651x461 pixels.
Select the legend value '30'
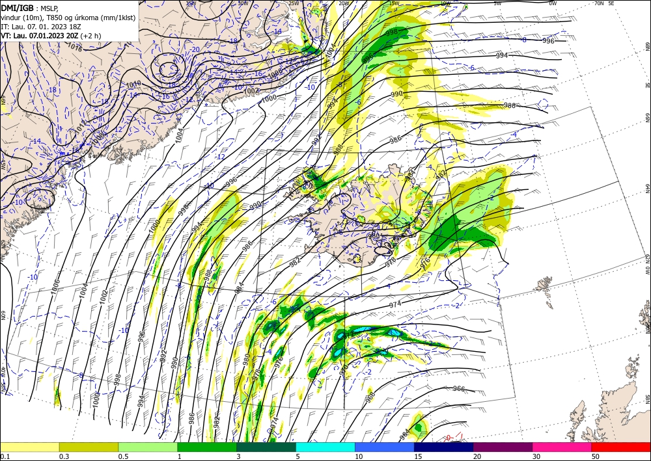click(x=536, y=456)
